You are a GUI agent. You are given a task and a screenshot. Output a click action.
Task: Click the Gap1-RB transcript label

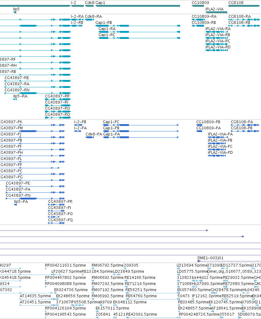pos(104,23)
